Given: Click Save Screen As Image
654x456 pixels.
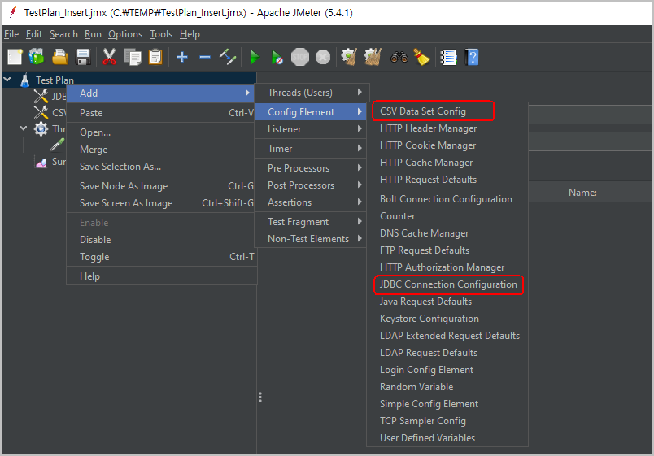Looking at the screenshot, I should [162, 203].
